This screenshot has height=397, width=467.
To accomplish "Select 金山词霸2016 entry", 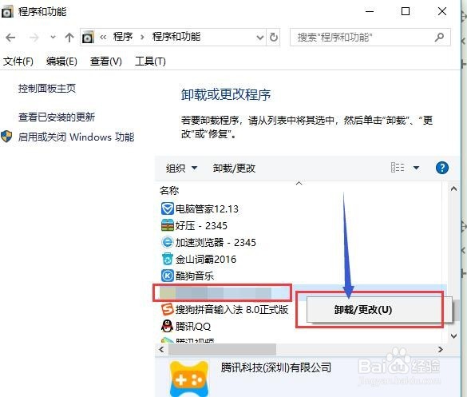I will pos(205,260).
